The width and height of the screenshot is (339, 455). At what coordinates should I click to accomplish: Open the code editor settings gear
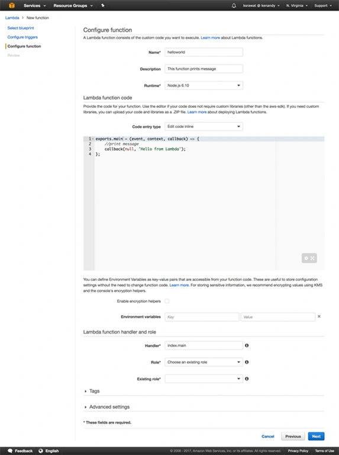pyautogui.click(x=306, y=258)
